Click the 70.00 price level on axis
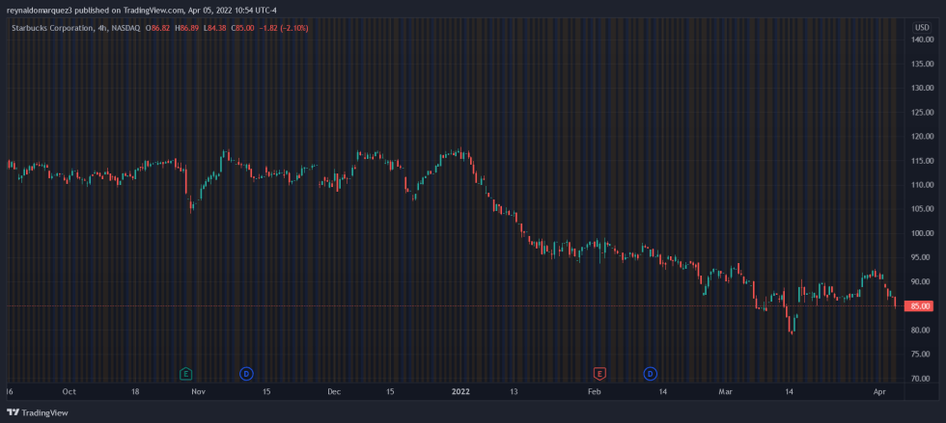Image resolution: width=946 pixels, height=423 pixels. (920, 379)
